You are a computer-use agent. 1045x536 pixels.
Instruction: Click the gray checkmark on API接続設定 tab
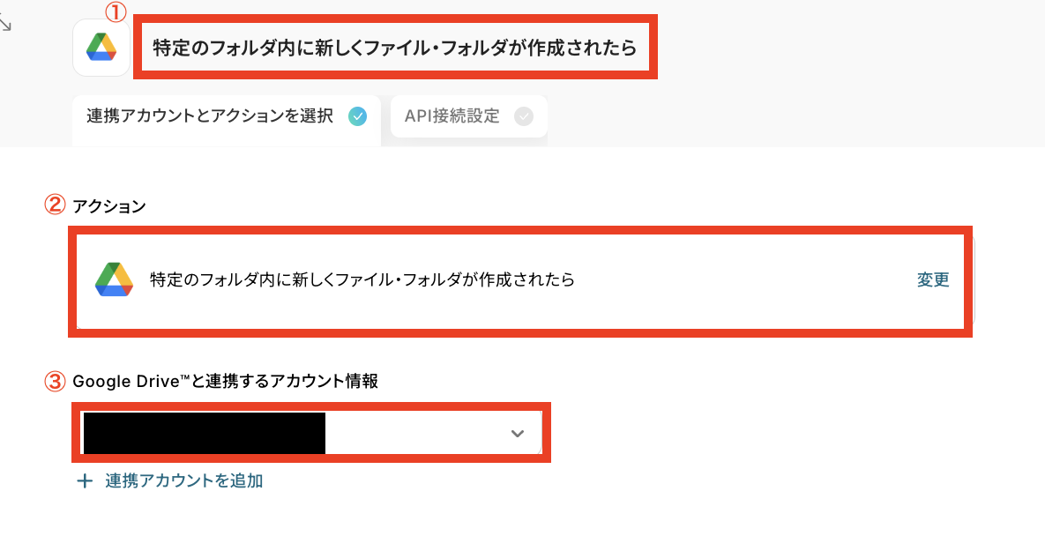pyautogui.click(x=524, y=116)
